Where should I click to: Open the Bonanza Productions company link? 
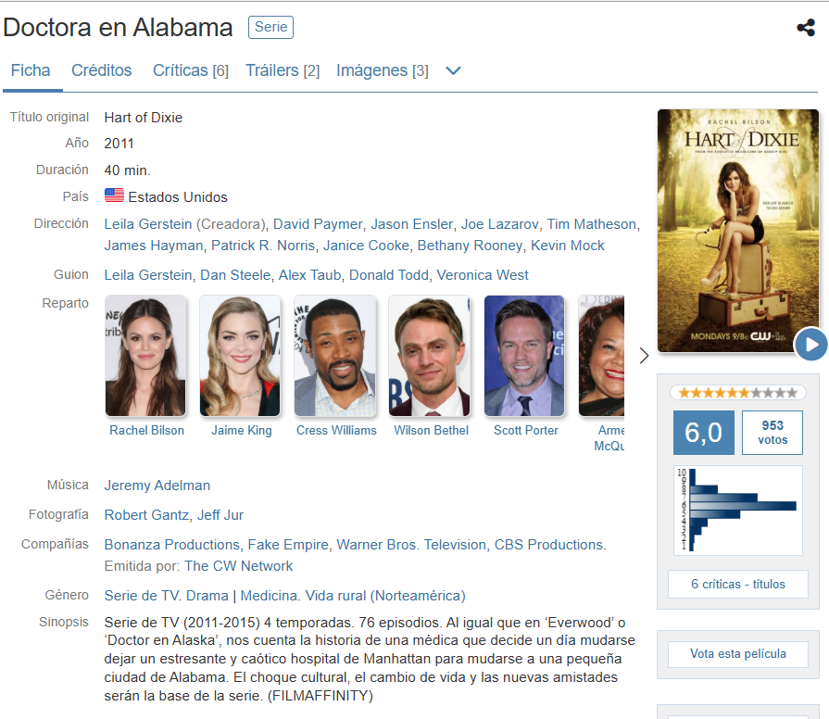172,545
